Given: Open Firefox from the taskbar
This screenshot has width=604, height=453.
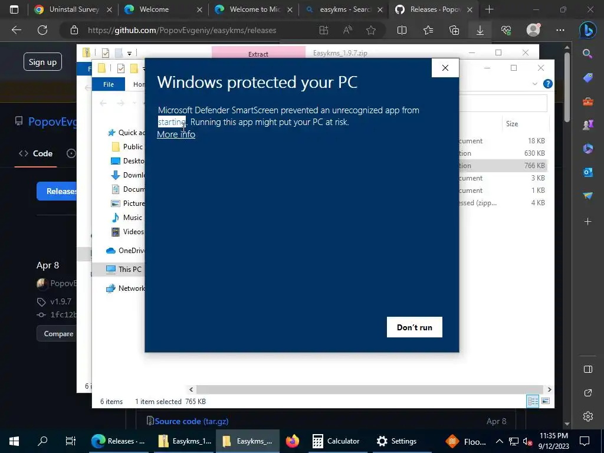Looking at the screenshot, I should (293, 441).
